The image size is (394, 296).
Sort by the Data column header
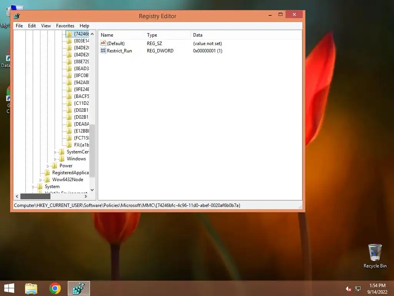246,35
